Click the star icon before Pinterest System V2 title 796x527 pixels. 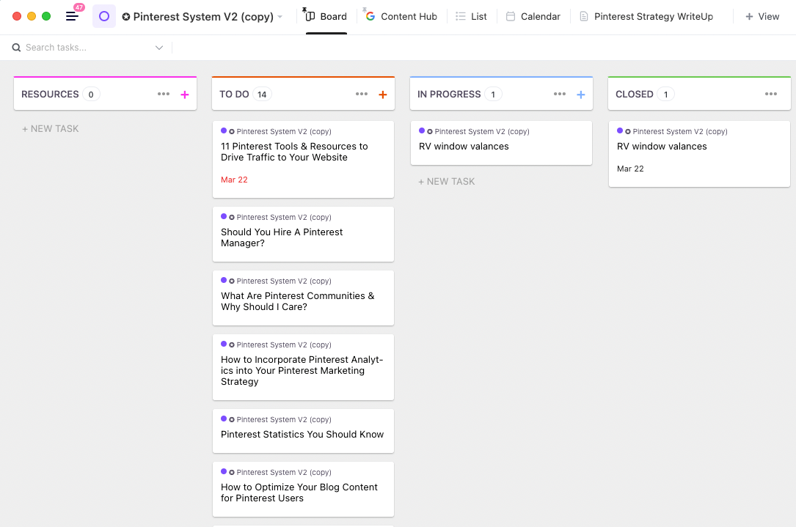pos(126,17)
